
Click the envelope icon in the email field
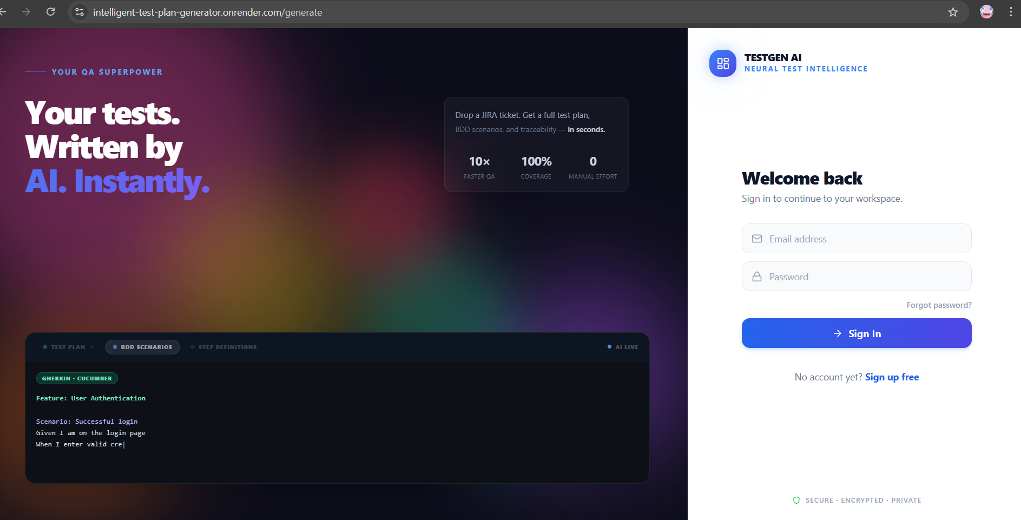(x=756, y=238)
